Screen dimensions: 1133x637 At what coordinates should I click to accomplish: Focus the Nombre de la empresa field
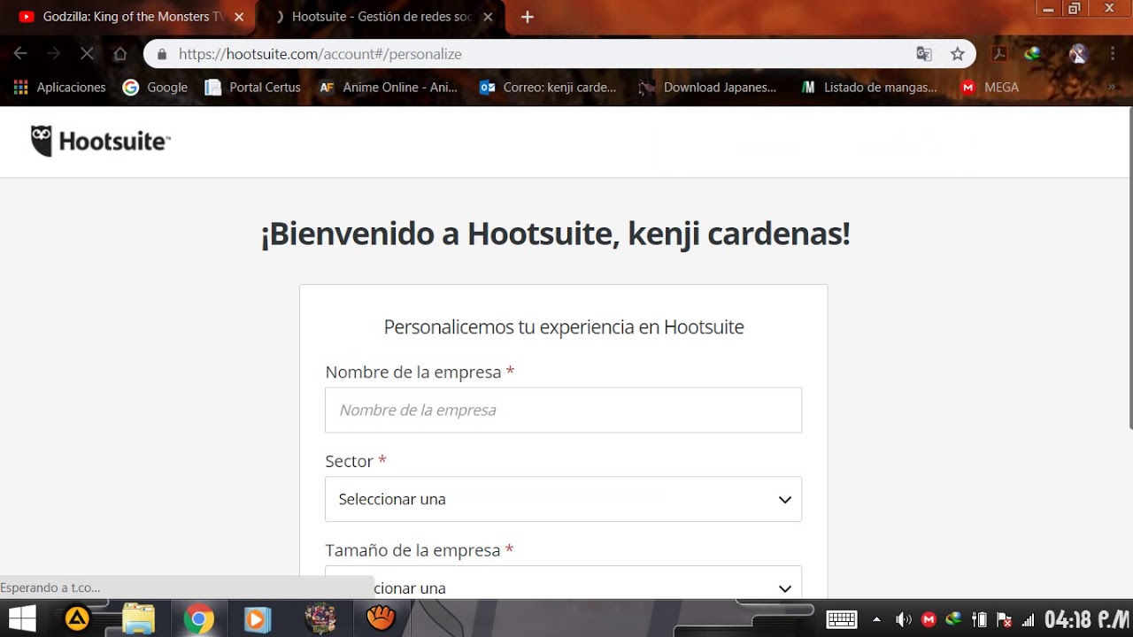tap(563, 410)
